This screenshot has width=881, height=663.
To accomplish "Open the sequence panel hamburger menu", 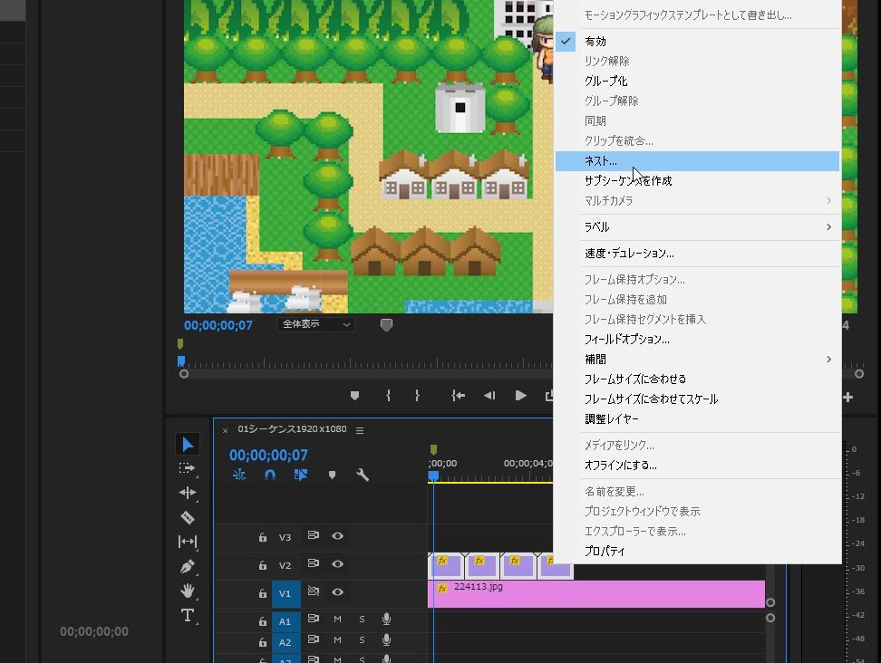I will tap(360, 430).
